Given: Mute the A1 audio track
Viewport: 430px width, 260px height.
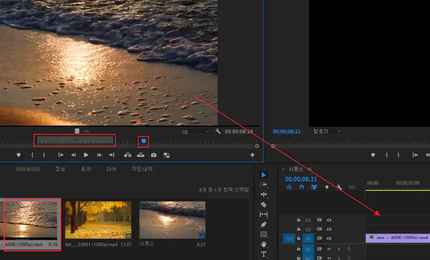Looking at the screenshot, I should click(x=328, y=249).
